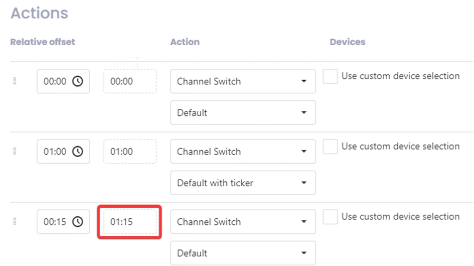Toggle custom device selection for third action
Viewport: 474px width, 266px height.
(330, 217)
